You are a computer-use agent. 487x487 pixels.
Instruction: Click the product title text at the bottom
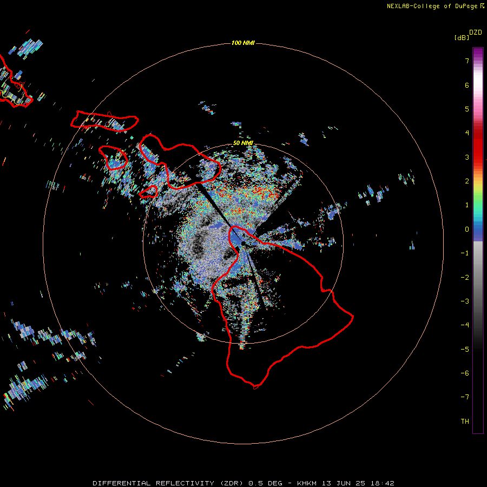pyautogui.click(x=243, y=483)
